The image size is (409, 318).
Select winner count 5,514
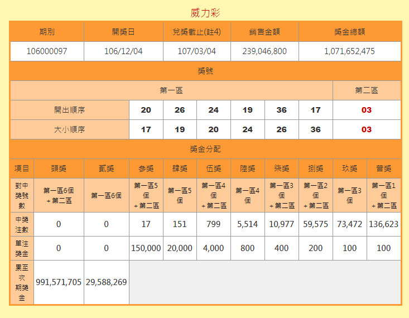tap(248, 224)
